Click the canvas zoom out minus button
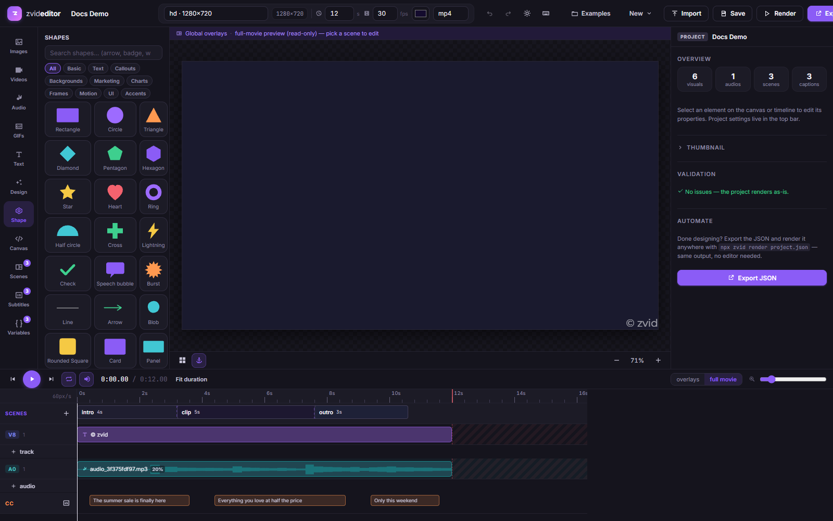This screenshot has height=521, width=833. tap(616, 361)
